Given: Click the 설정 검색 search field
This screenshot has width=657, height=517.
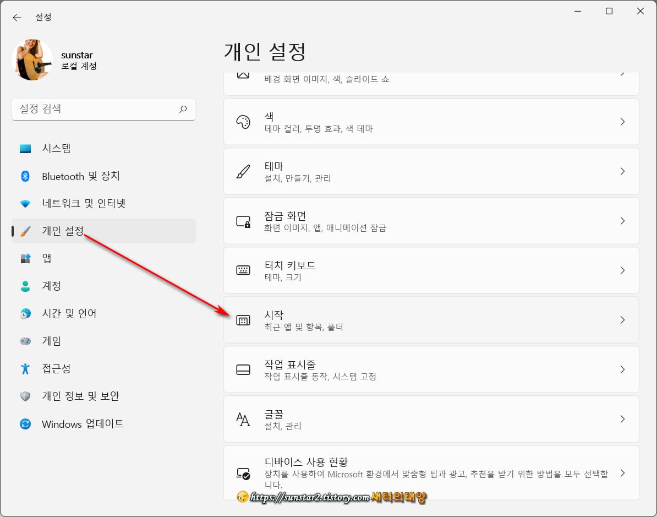Looking at the screenshot, I should (103, 109).
